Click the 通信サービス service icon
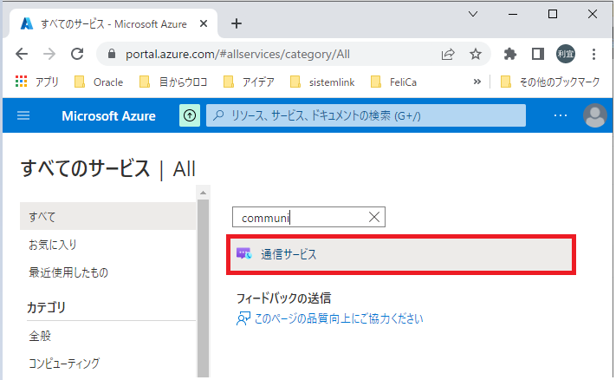The height and width of the screenshot is (380, 616). click(x=244, y=253)
